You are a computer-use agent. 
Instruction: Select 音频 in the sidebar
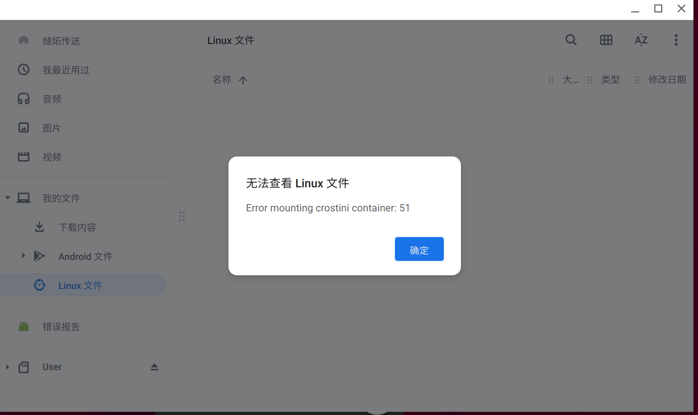(52, 99)
